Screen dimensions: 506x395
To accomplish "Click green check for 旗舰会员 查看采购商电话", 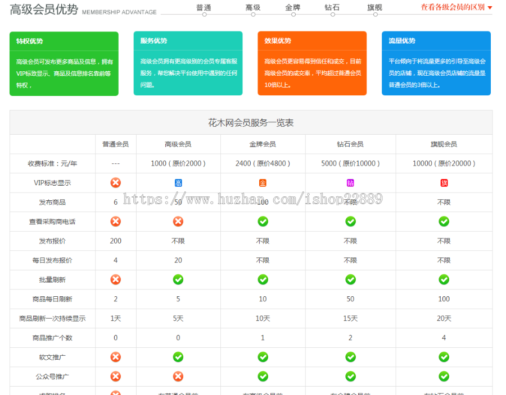I will click(444, 222).
